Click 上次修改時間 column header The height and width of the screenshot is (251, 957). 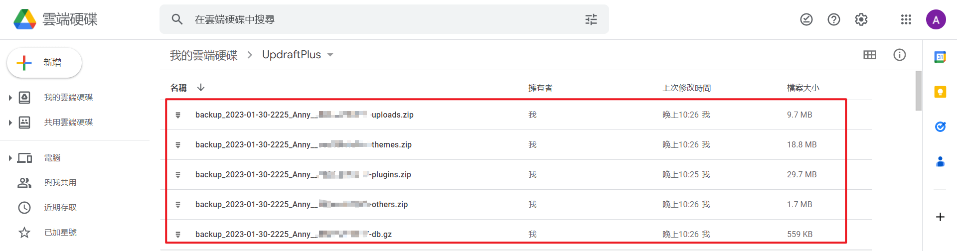coord(686,88)
